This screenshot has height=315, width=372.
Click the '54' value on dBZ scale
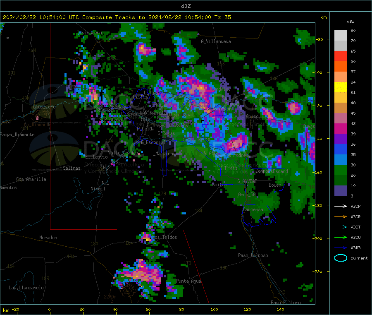(353, 82)
